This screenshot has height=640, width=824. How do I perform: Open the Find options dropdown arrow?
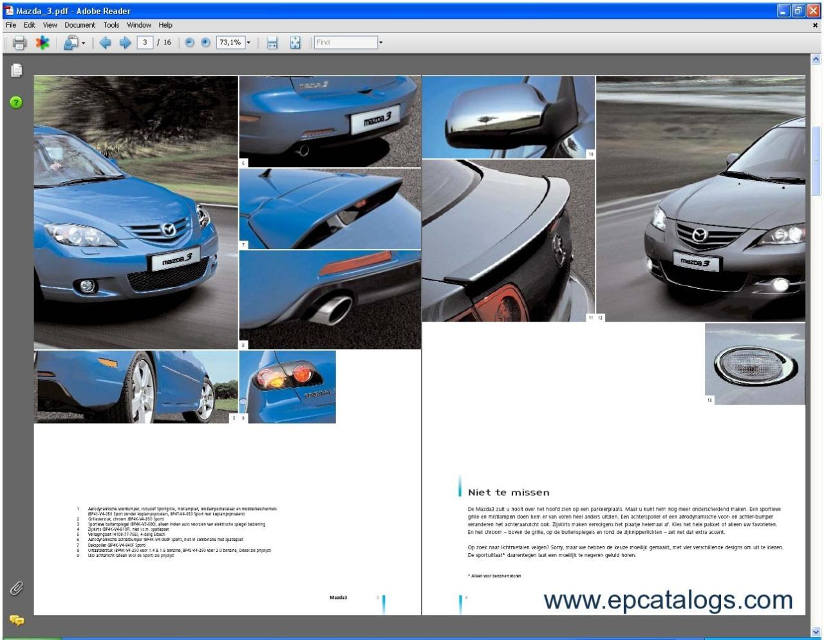[x=380, y=42]
